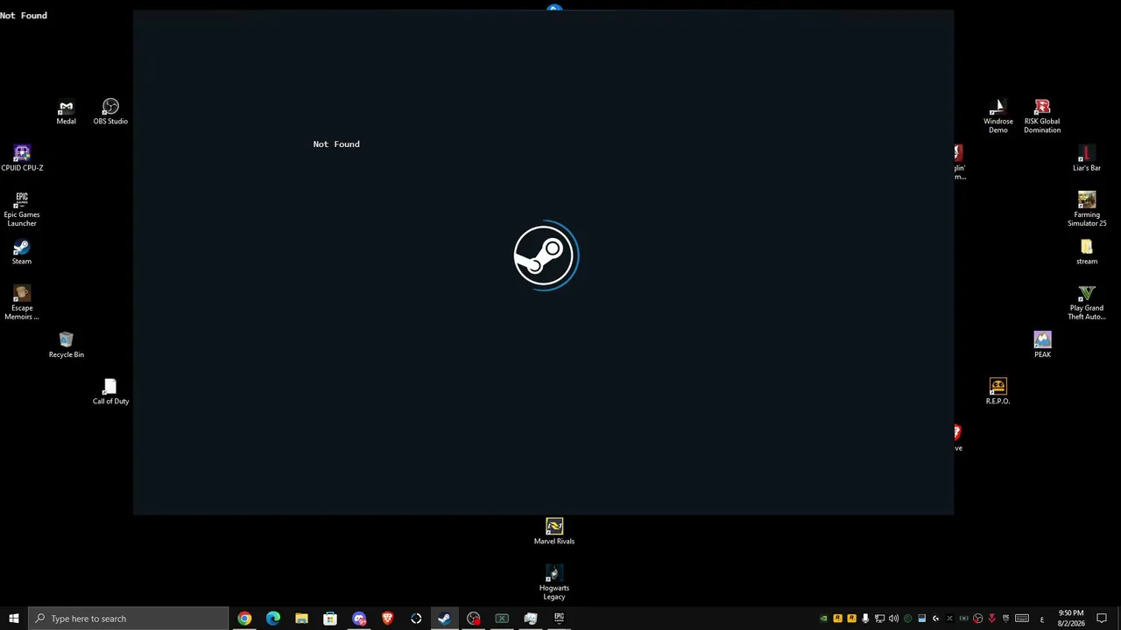Image resolution: width=1121 pixels, height=630 pixels.
Task: Select the Recycle Bin icon
Action: coord(67,345)
